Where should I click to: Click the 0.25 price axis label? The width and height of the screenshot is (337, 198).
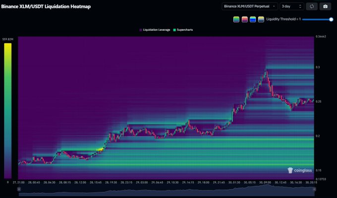(x=318, y=101)
